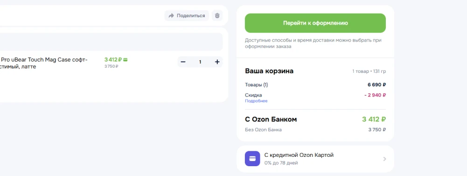Viewport: 467px width, 176px height.
Task: Open the С кредитной Ozon Картой offer
Action: (x=315, y=159)
